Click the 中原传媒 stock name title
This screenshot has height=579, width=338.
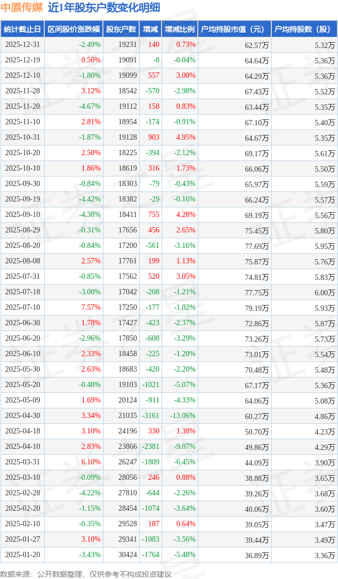click(x=22, y=8)
